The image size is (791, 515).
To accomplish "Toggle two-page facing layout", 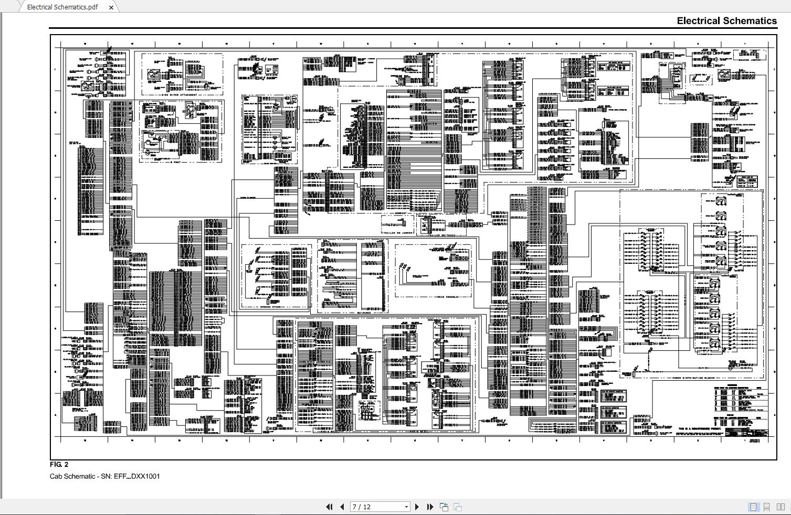I will click(x=781, y=507).
